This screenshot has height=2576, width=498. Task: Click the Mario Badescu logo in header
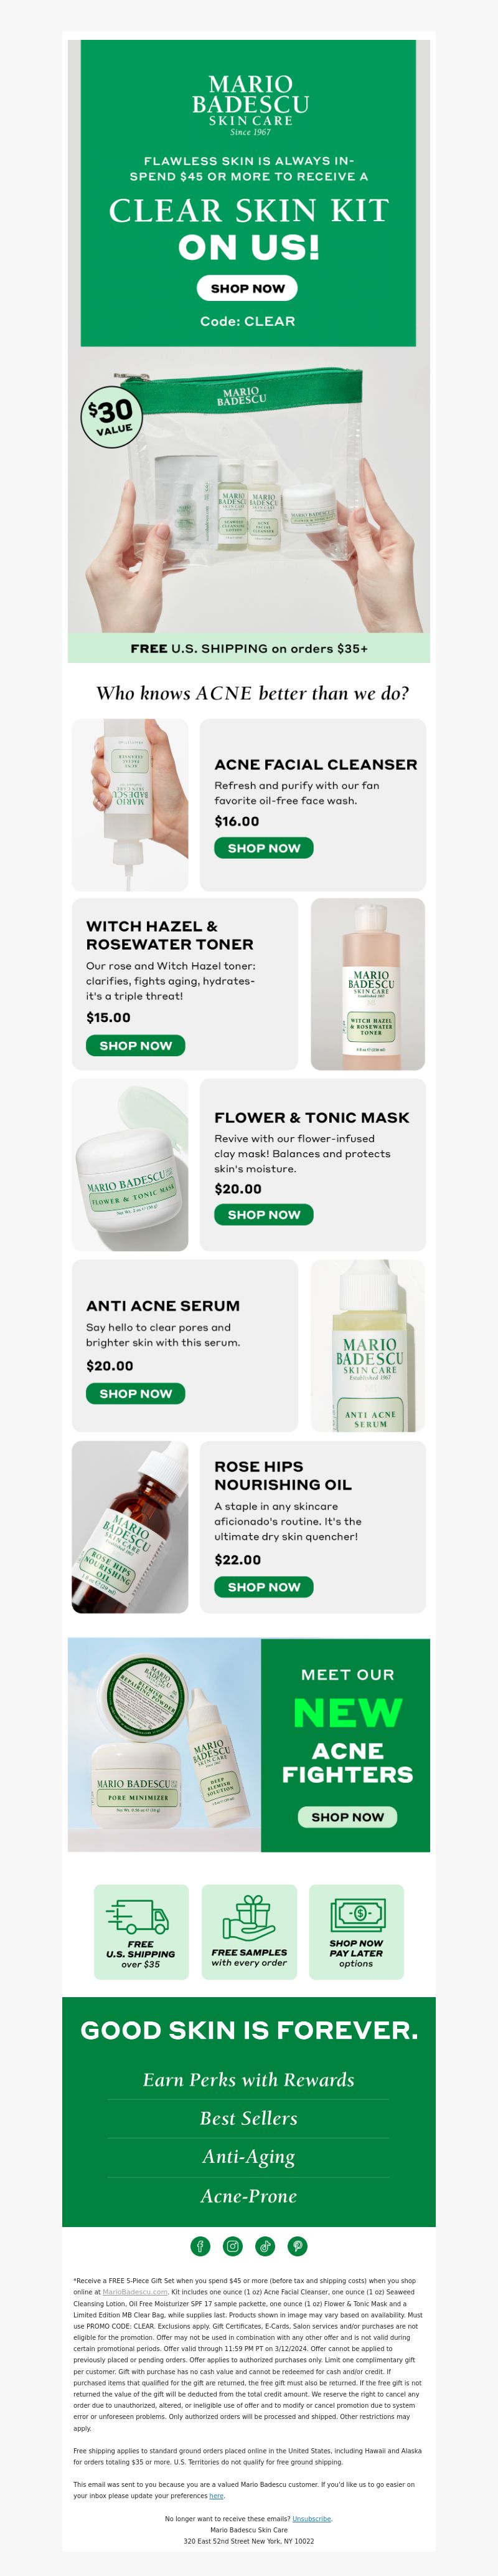point(250,103)
